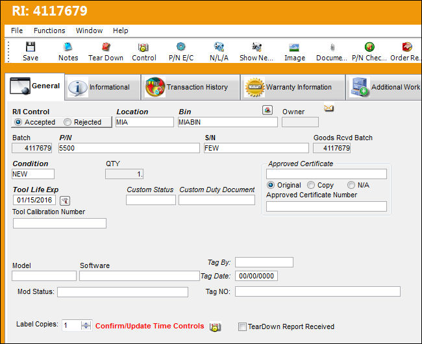
Task: Click the QTY field
Action: click(125, 174)
